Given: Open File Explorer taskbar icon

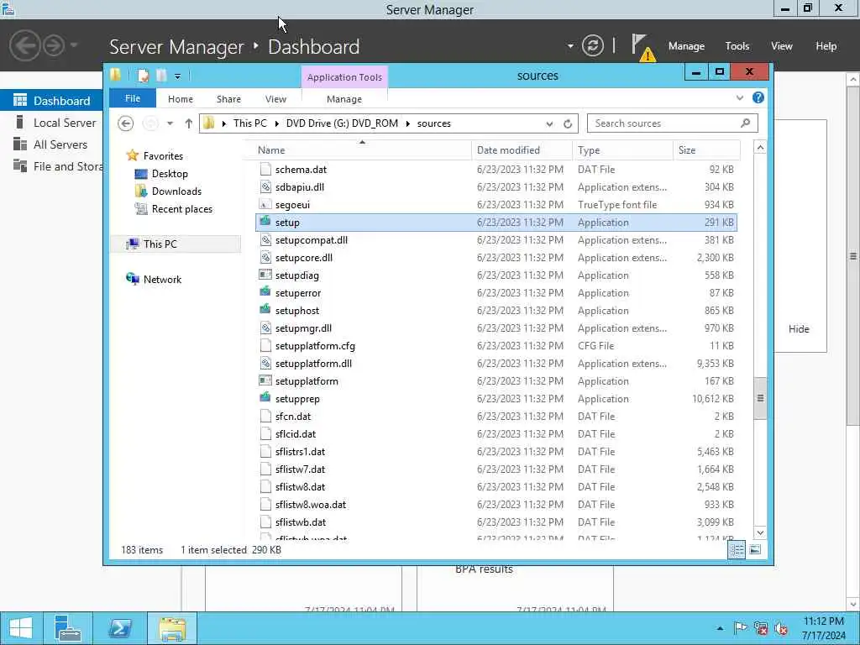Looking at the screenshot, I should (172, 628).
